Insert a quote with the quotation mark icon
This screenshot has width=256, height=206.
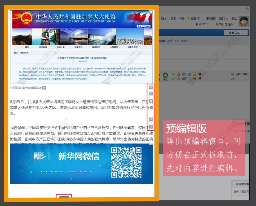173,74
